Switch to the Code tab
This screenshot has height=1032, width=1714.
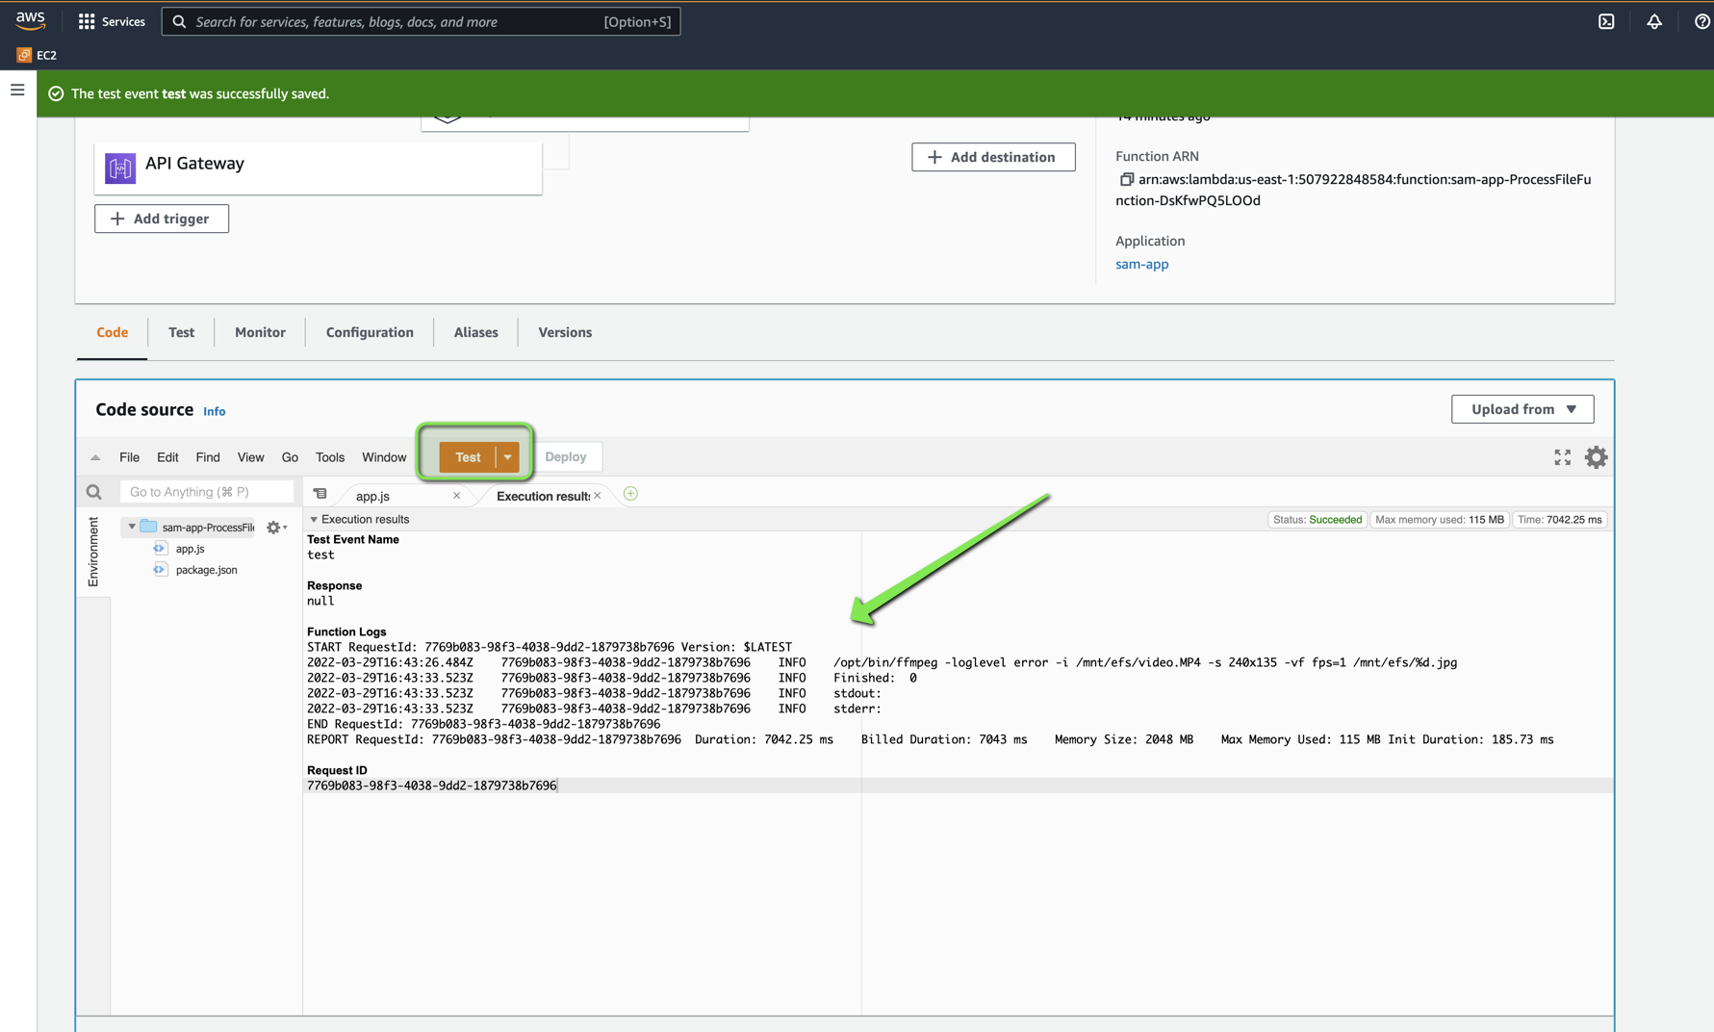point(112,332)
